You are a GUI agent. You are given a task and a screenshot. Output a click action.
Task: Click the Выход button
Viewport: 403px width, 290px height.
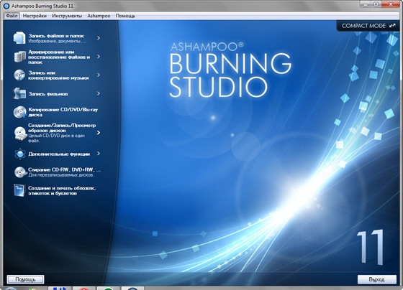(x=377, y=279)
